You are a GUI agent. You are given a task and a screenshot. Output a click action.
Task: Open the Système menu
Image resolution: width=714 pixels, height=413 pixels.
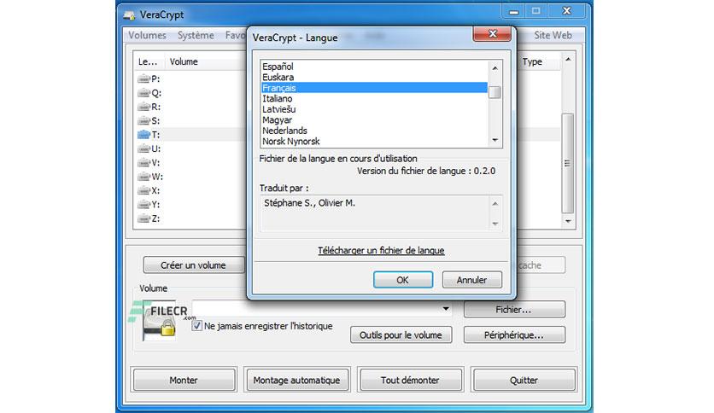196,35
